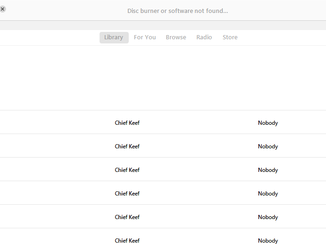Select Chief Keef in the topmost song row

coord(127,123)
